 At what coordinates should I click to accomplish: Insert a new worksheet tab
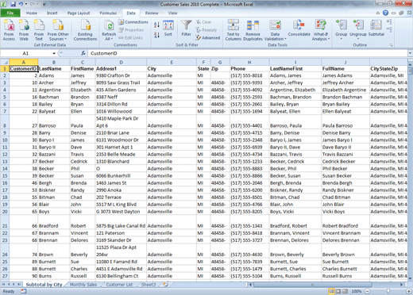point(165,285)
